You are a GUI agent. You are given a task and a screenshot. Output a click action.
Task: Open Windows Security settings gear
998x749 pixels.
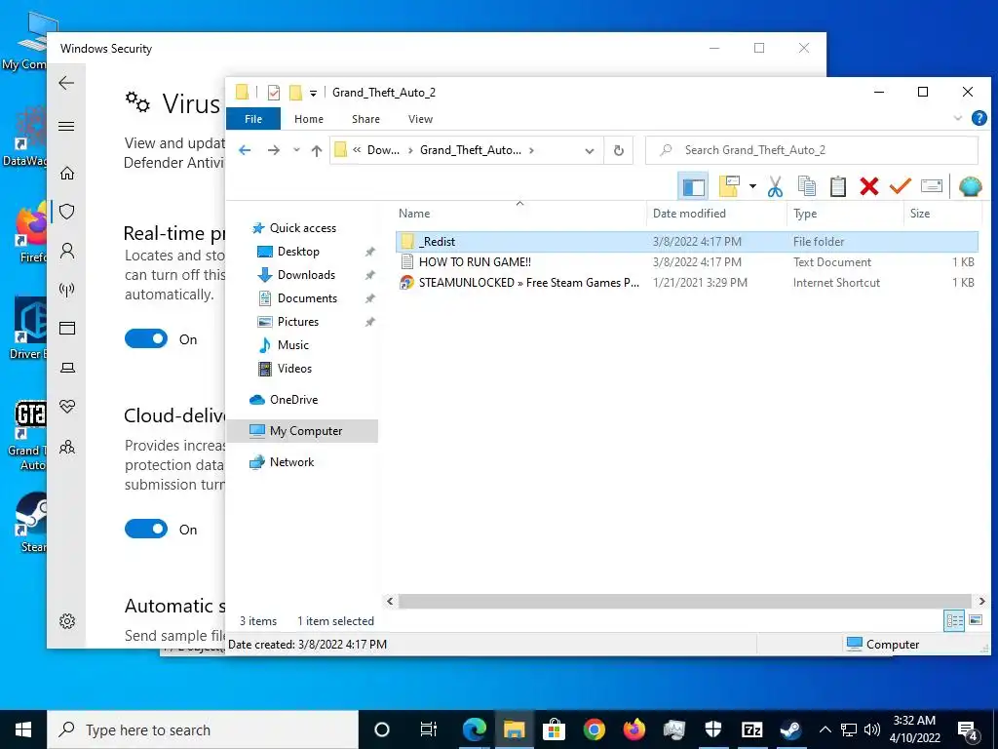point(67,621)
